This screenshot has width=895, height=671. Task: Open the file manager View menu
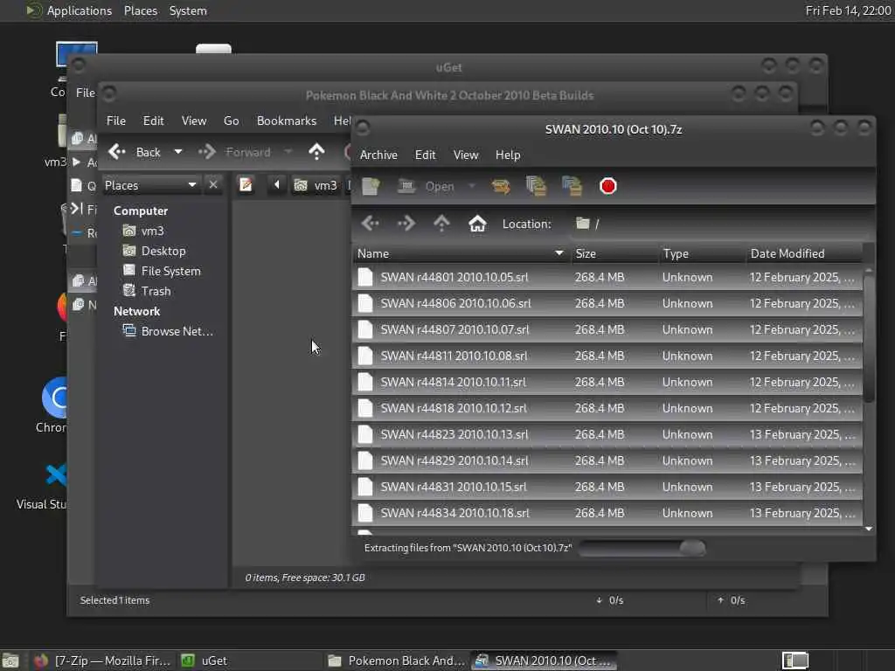click(x=194, y=121)
